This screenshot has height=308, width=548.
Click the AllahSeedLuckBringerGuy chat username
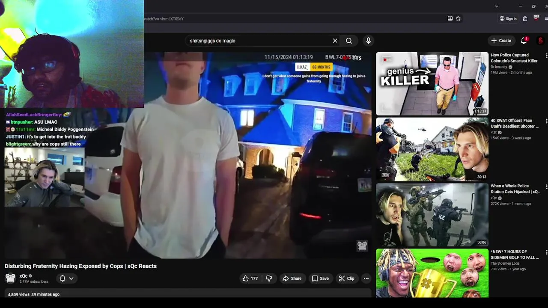click(34, 115)
